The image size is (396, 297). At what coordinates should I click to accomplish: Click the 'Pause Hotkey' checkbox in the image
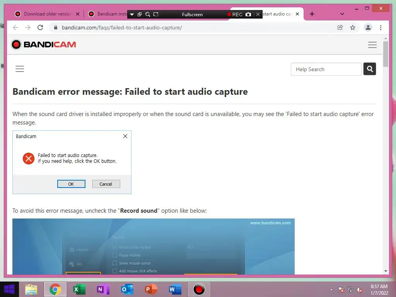(114, 255)
